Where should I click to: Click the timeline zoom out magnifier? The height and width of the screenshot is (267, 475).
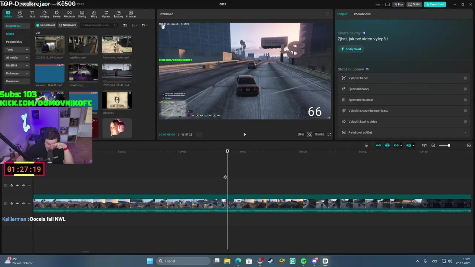click(433, 145)
